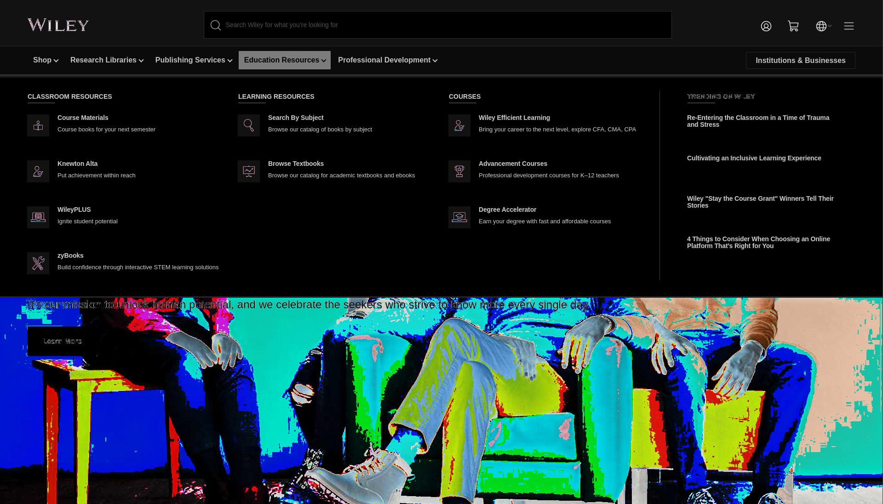Viewport: 883px width, 504px height.
Task: Open 4 Things to Consider article
Action: [758, 243]
